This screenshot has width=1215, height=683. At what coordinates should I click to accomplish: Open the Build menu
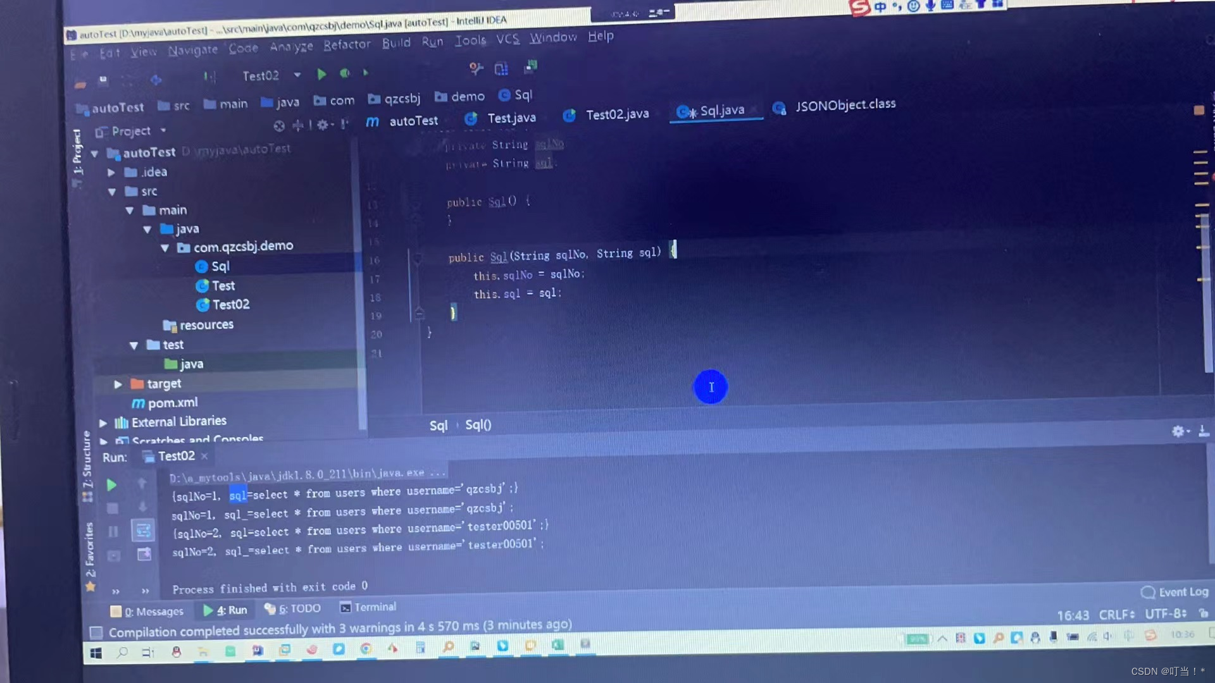[396, 43]
